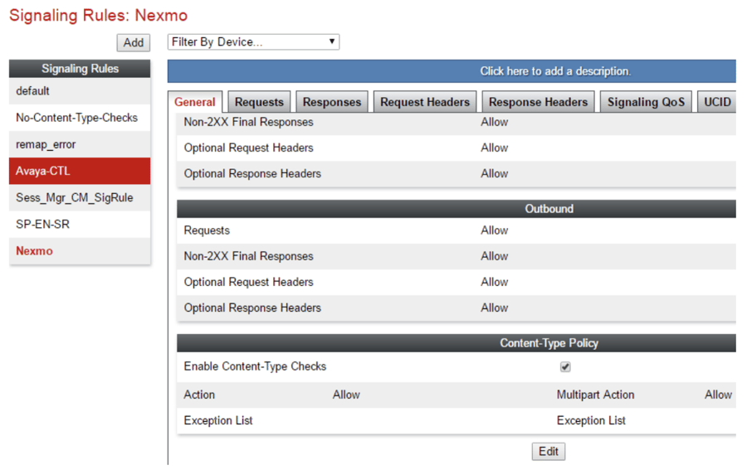Open the Responses tab

pos(332,102)
